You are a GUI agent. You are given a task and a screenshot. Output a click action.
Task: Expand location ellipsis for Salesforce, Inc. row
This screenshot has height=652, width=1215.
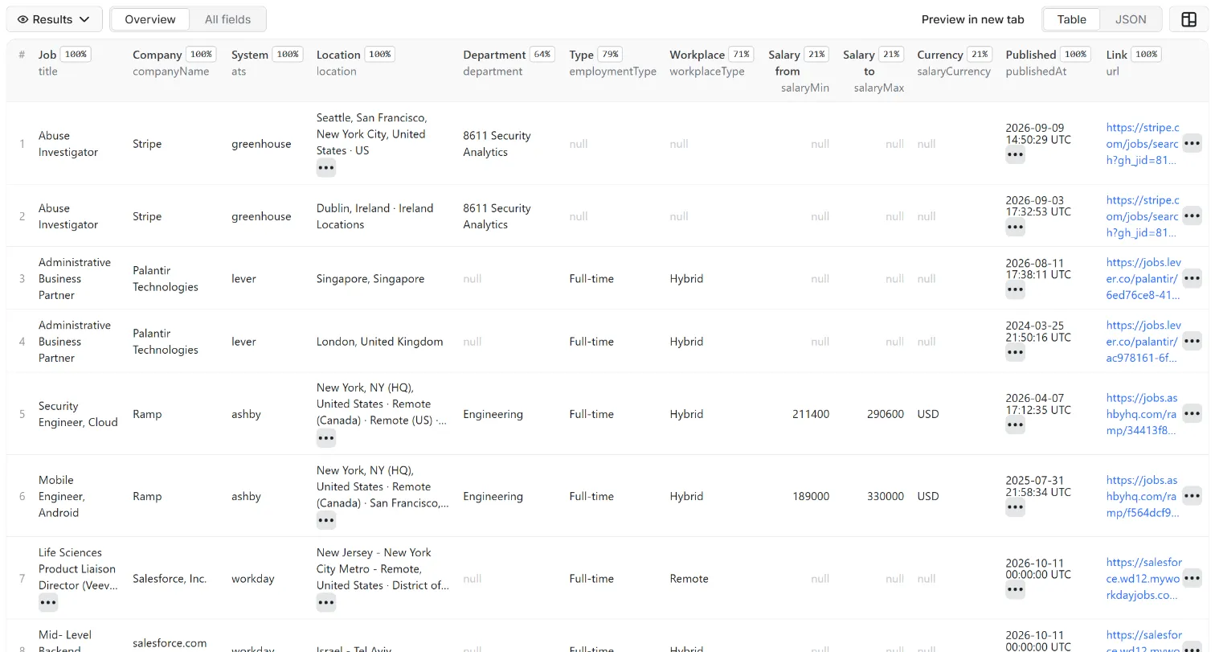click(325, 602)
